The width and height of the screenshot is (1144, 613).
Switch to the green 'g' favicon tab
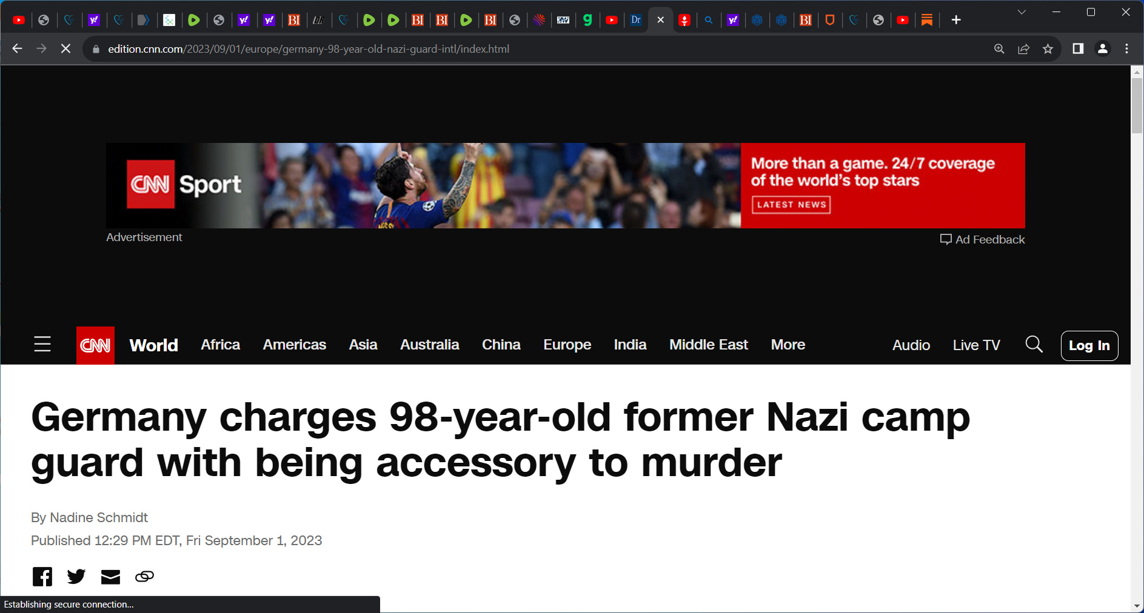pos(587,20)
